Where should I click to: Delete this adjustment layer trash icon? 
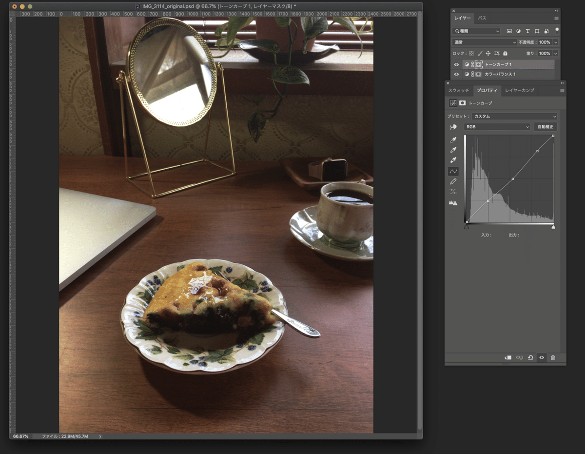tap(553, 357)
